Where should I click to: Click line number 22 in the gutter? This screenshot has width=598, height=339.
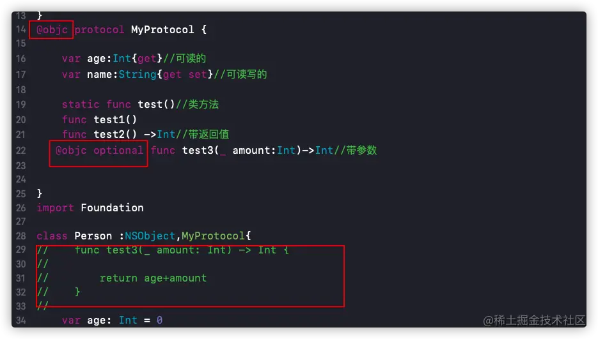click(x=20, y=151)
